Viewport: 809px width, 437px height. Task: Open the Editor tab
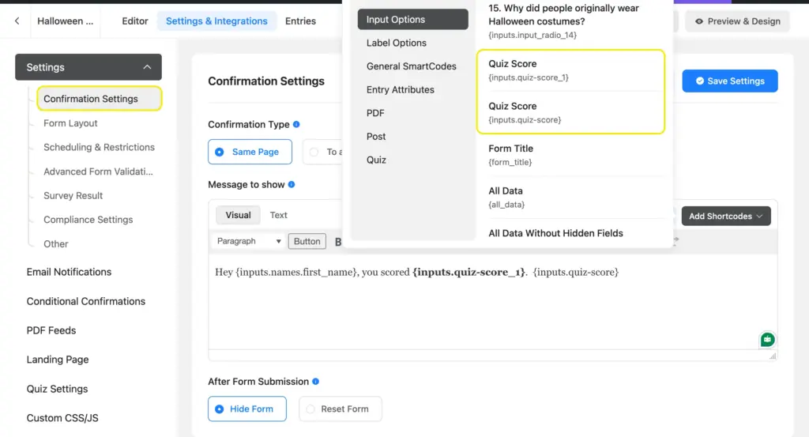click(134, 21)
